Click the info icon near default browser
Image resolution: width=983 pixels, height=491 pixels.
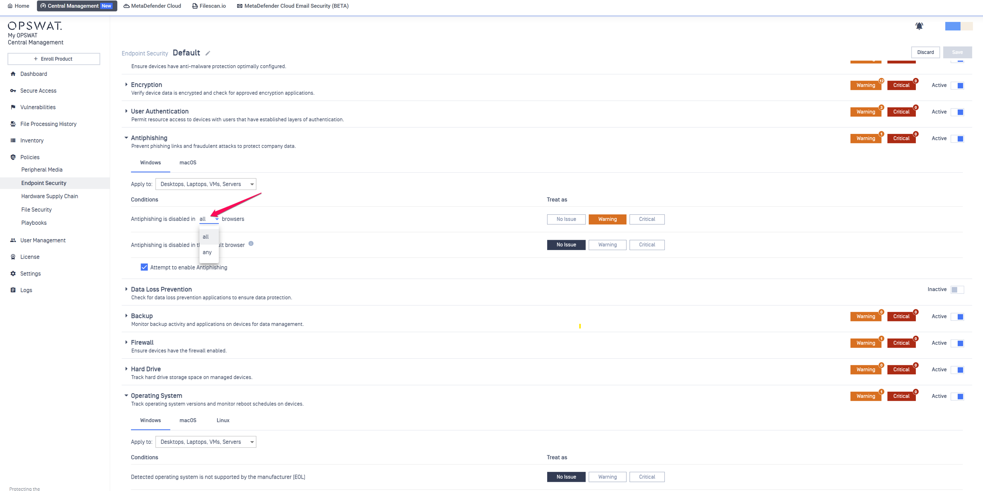point(251,244)
